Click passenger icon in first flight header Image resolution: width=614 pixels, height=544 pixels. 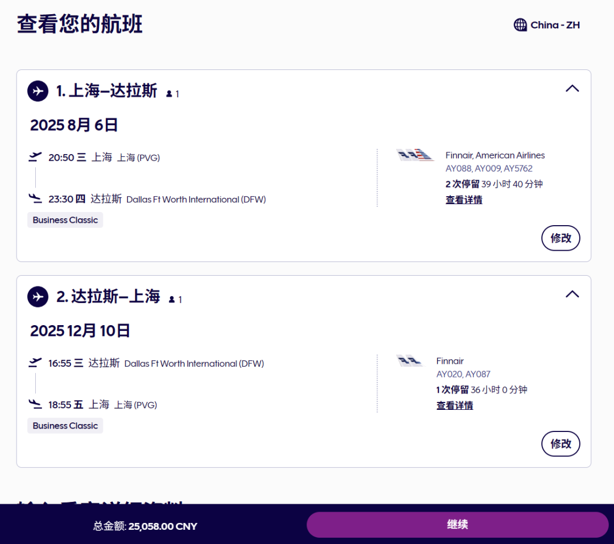click(x=169, y=94)
